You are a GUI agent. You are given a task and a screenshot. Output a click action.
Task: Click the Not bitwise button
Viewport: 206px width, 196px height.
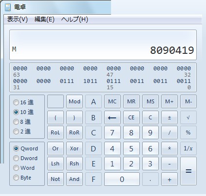(56, 179)
